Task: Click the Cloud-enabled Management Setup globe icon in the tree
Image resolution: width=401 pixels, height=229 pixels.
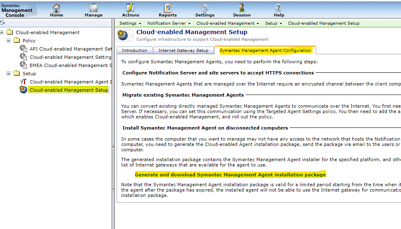Action: coord(23,90)
